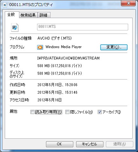Click the Windows Media Player program name
The height and width of the screenshot is (152, 138).
click(x=63, y=47)
